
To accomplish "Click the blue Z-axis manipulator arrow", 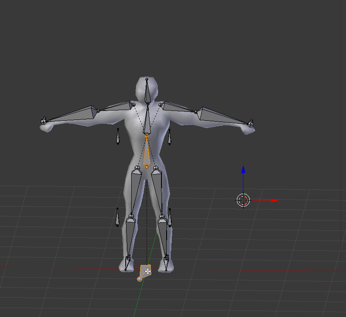I will [243, 170].
